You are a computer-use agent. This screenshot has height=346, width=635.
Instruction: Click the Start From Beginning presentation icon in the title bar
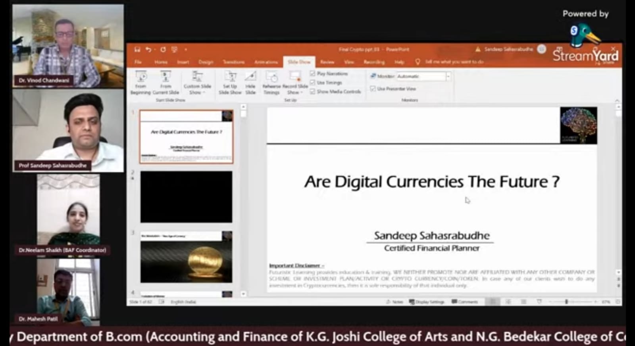click(x=174, y=50)
